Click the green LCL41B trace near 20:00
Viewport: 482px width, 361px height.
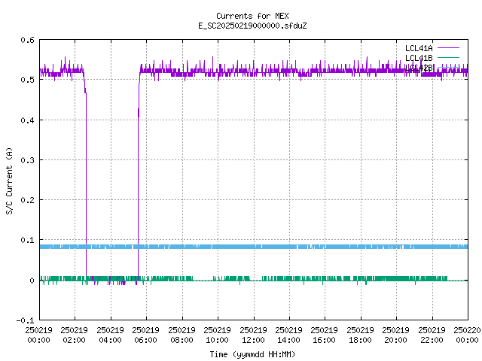397,278
